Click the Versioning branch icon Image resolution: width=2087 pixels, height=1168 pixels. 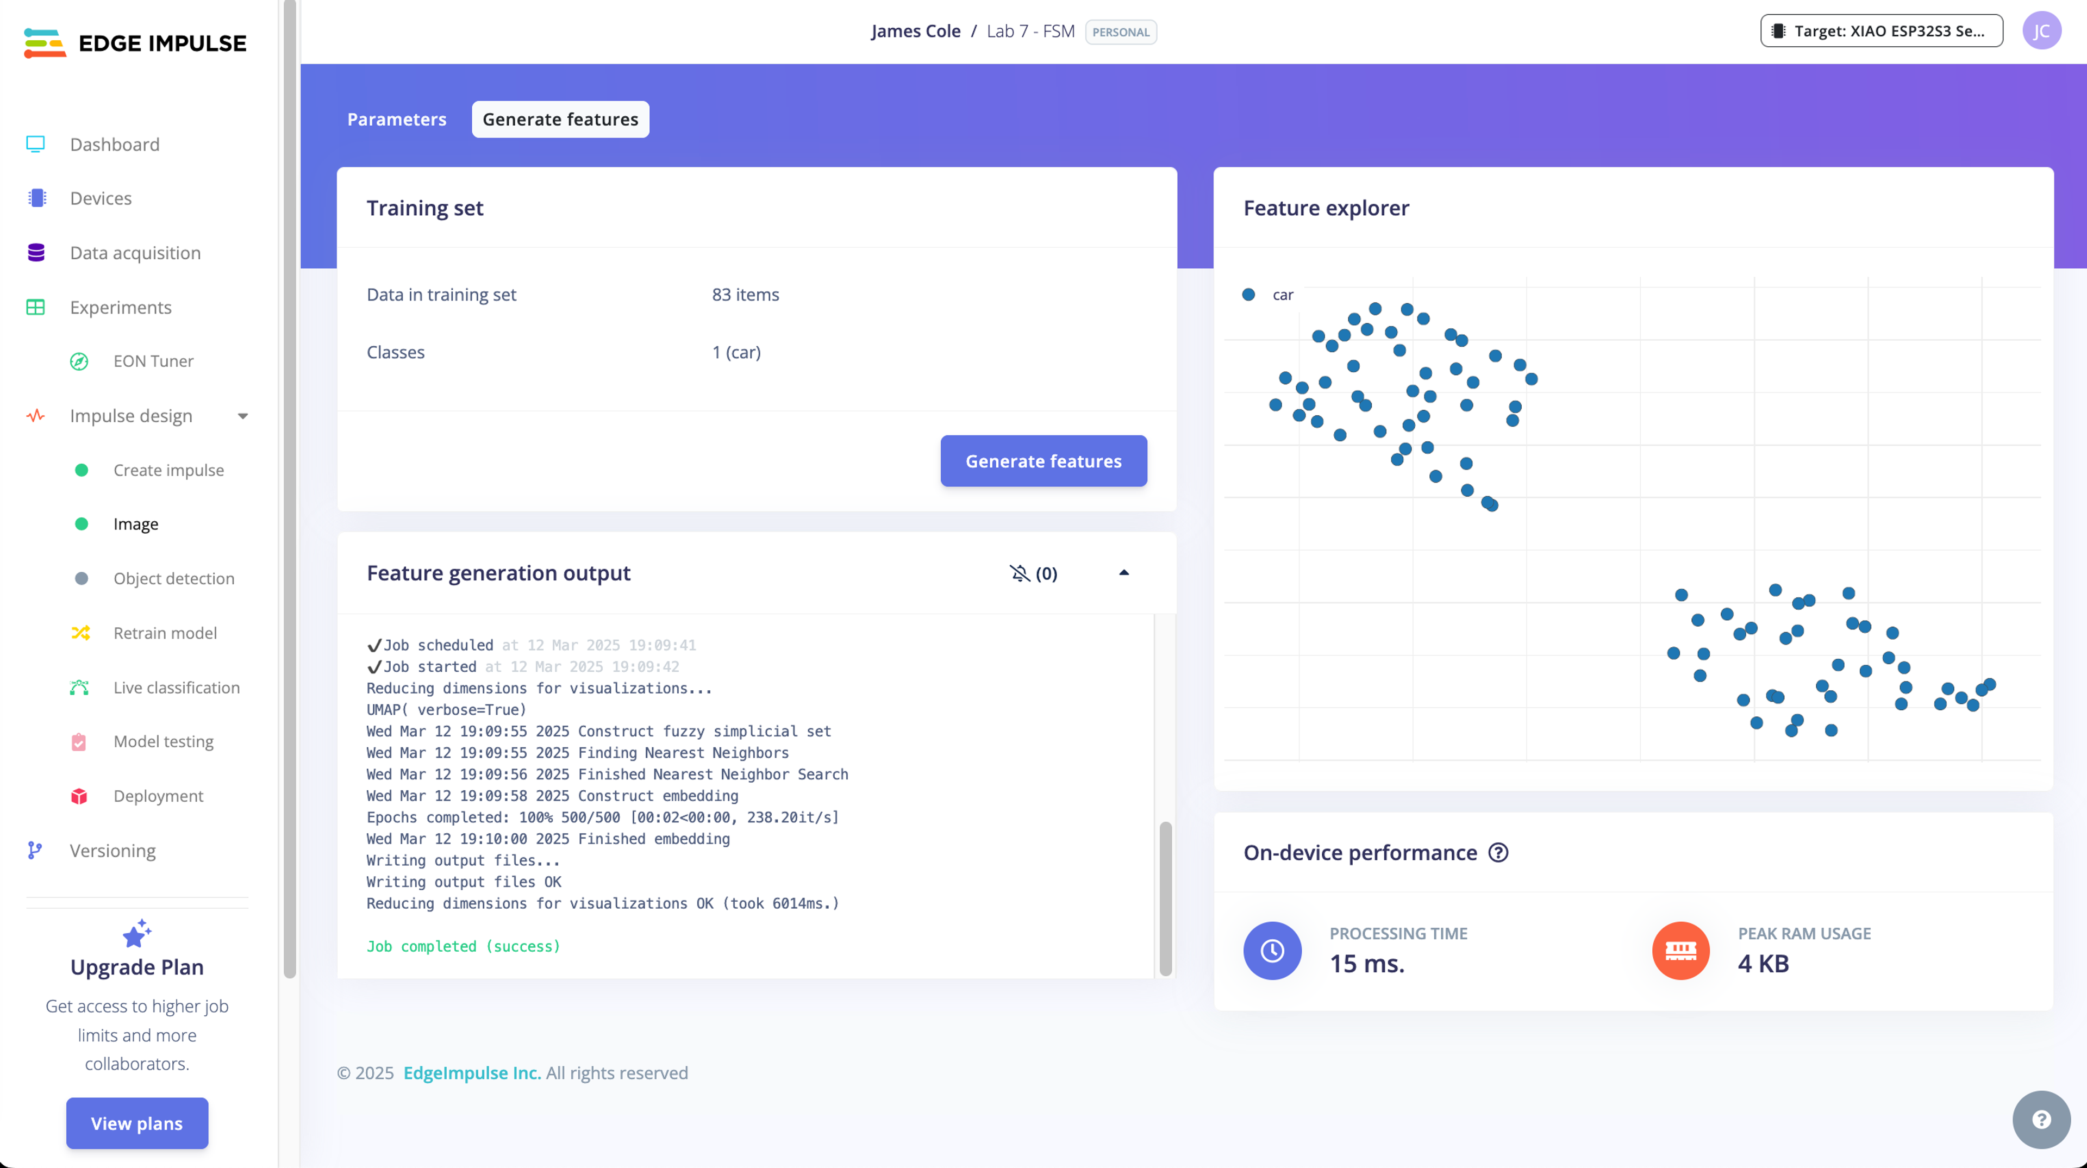coord(34,851)
